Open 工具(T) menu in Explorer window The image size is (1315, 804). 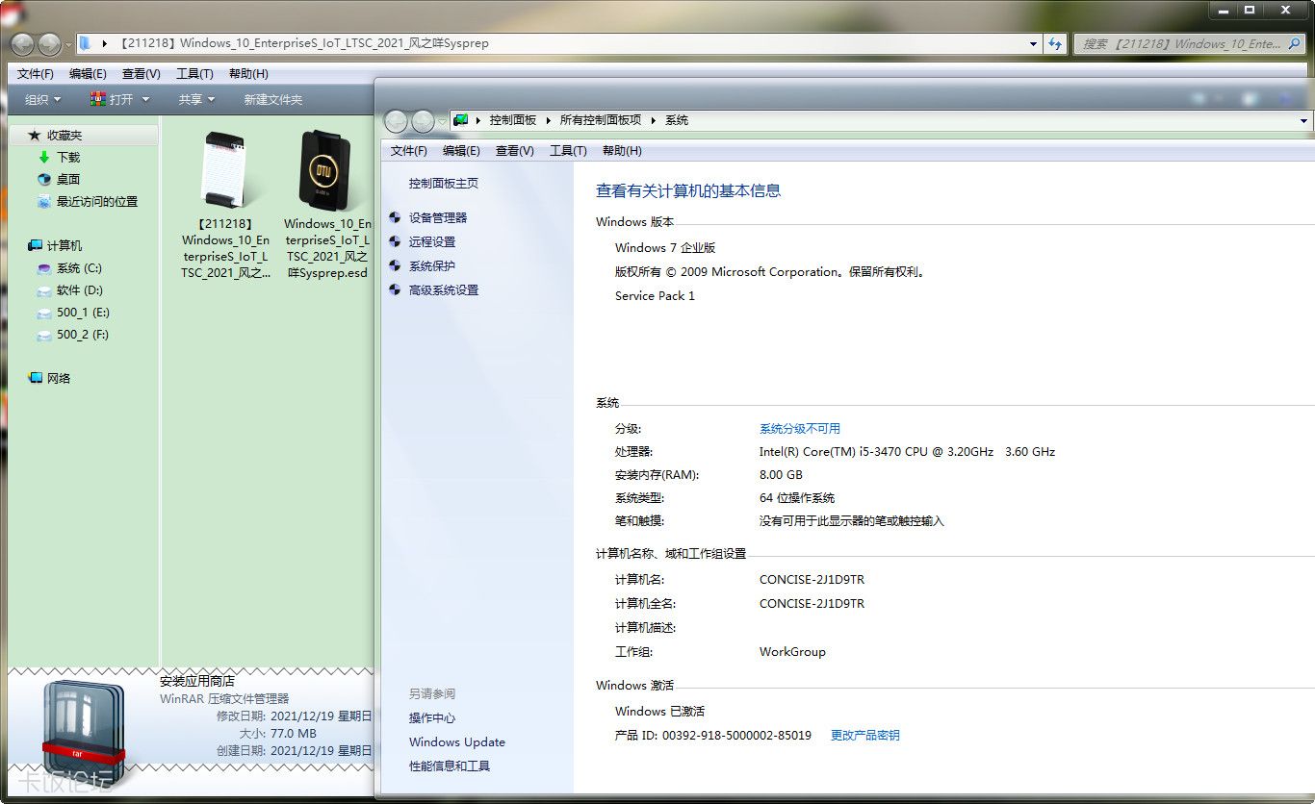[x=194, y=74]
